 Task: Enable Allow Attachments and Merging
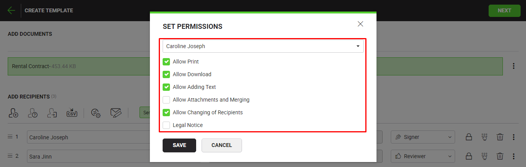[x=166, y=100]
